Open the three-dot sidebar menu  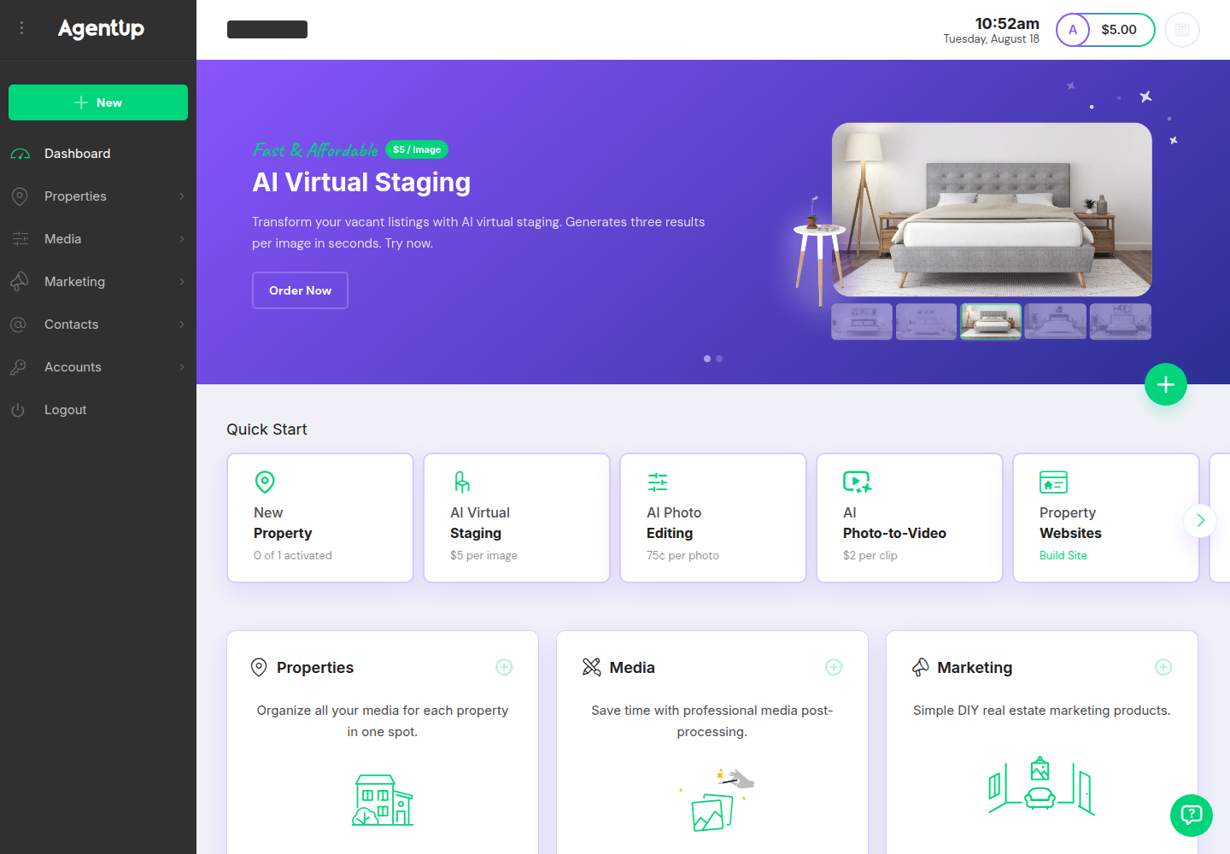(21, 28)
